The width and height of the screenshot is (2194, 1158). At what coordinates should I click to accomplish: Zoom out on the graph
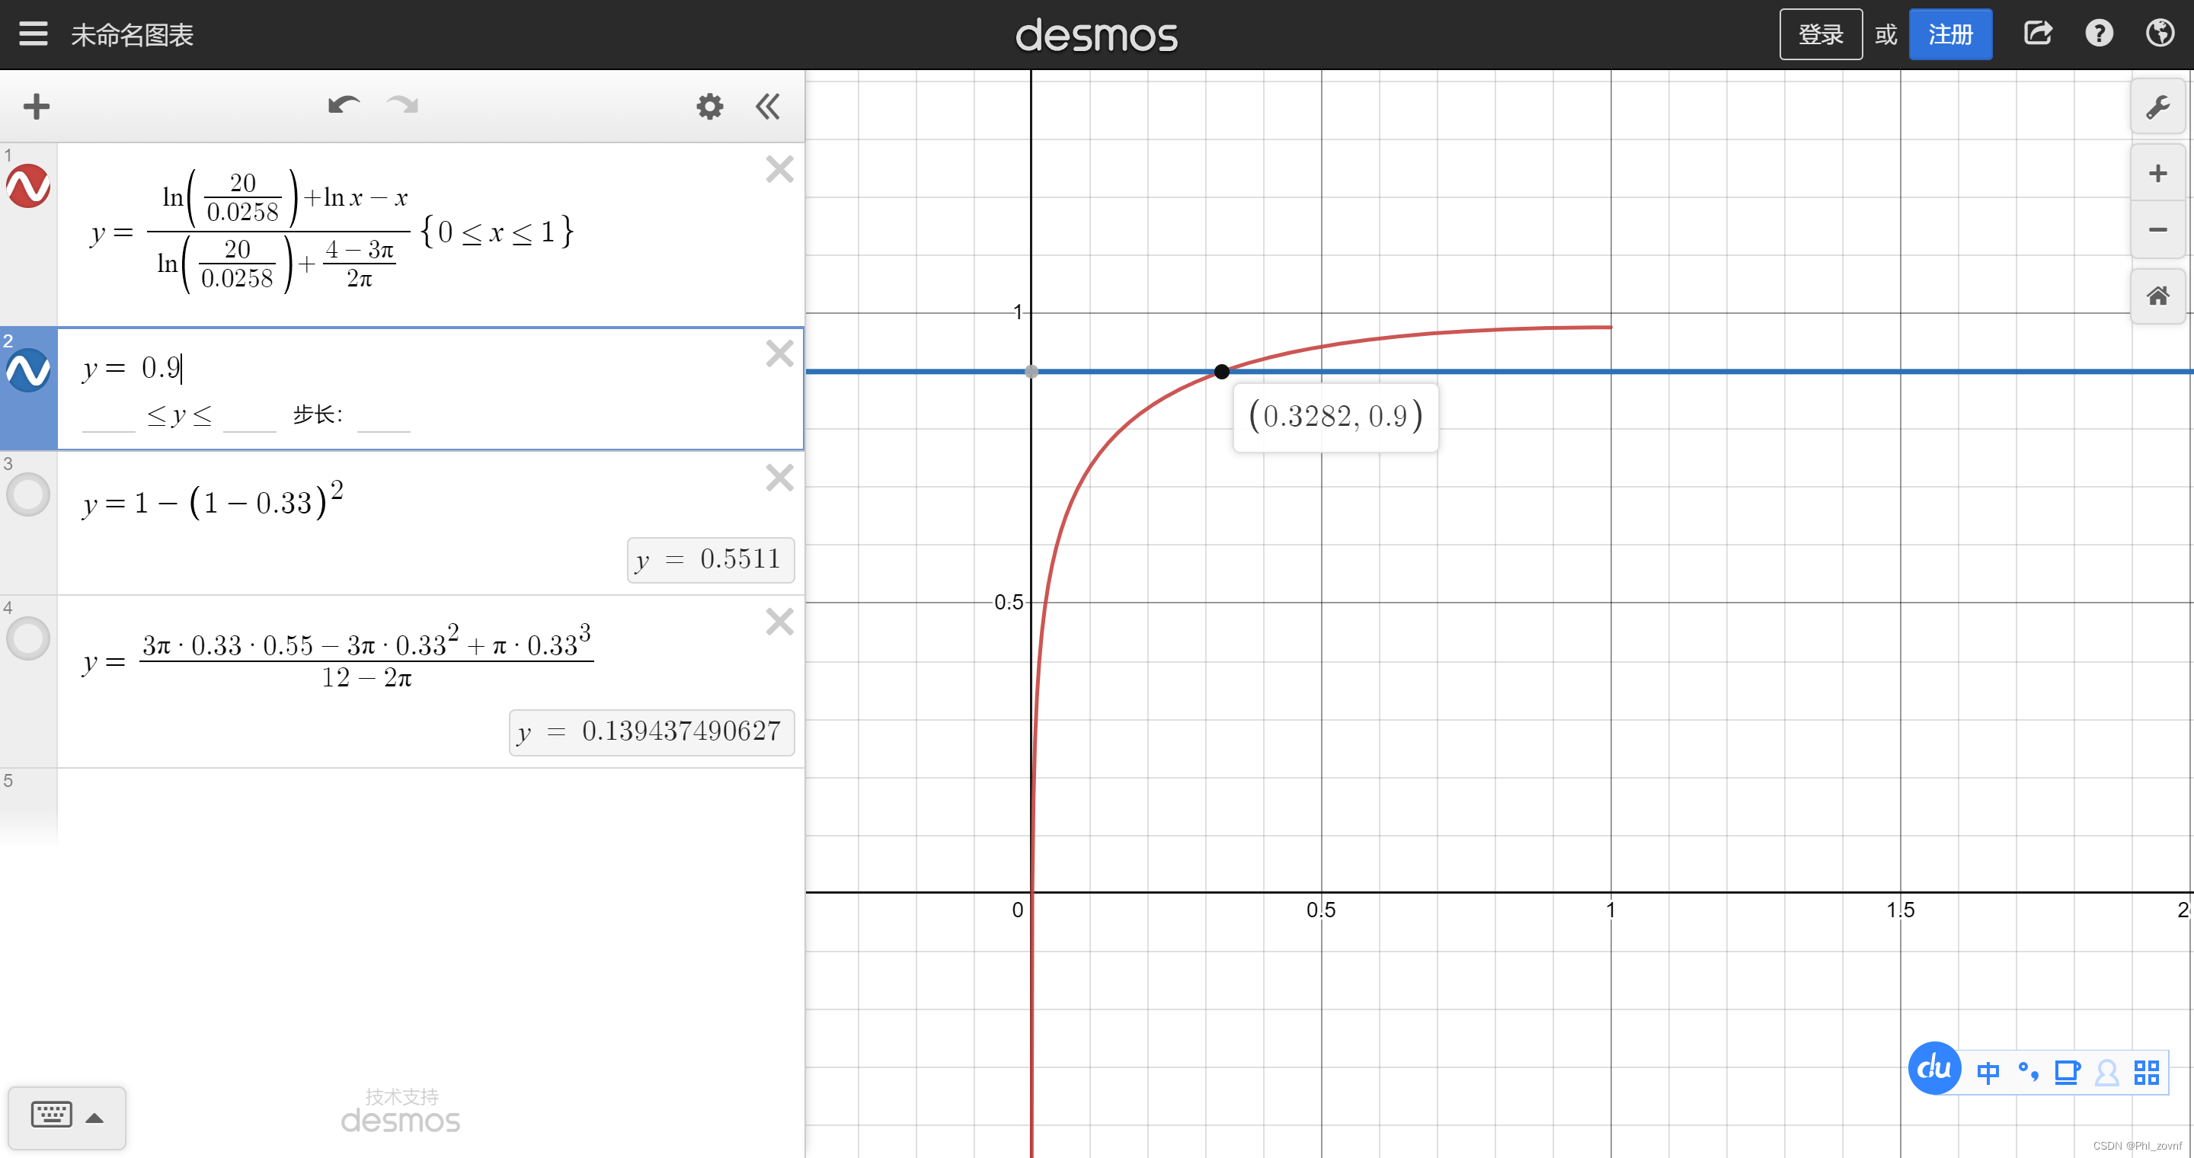pyautogui.click(x=2157, y=230)
